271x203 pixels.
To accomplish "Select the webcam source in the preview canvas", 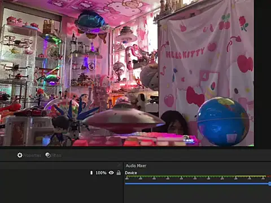I will coord(127,73).
